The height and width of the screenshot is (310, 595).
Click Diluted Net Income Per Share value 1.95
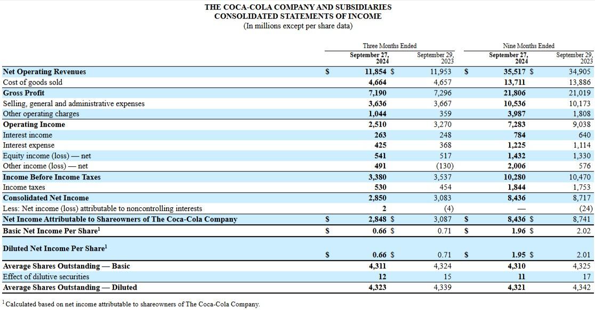519,255
